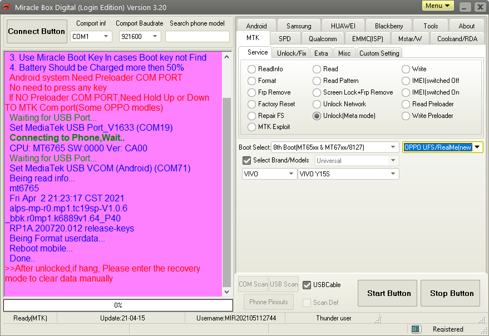Select the Unlock Network option

(x=317, y=104)
